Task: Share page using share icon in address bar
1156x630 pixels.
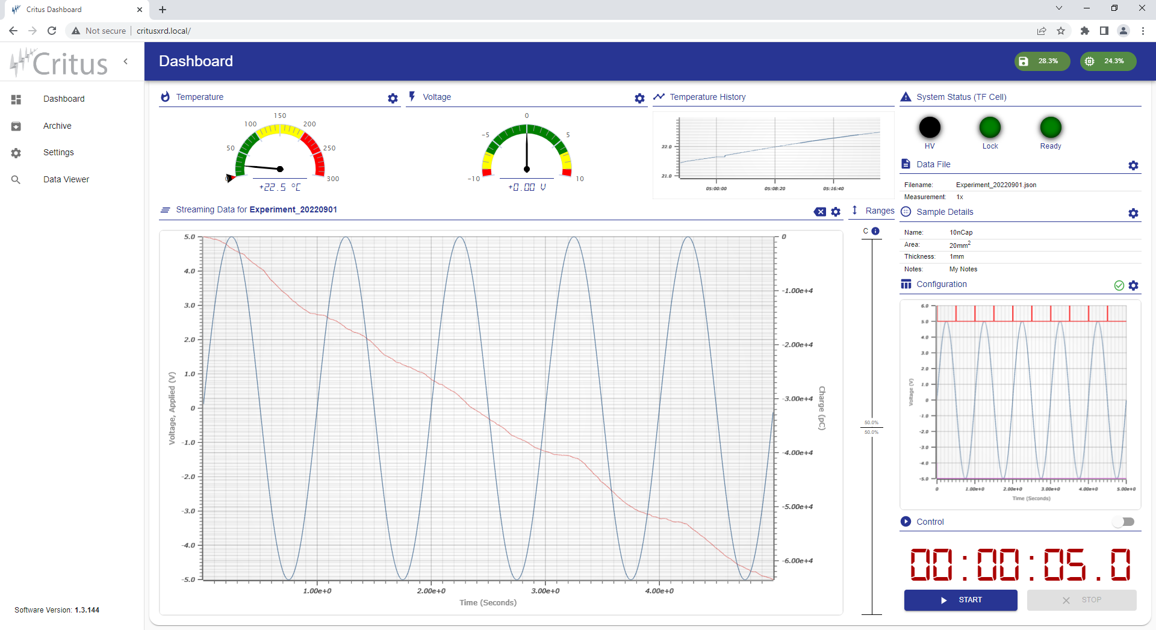Action: pyautogui.click(x=1042, y=31)
